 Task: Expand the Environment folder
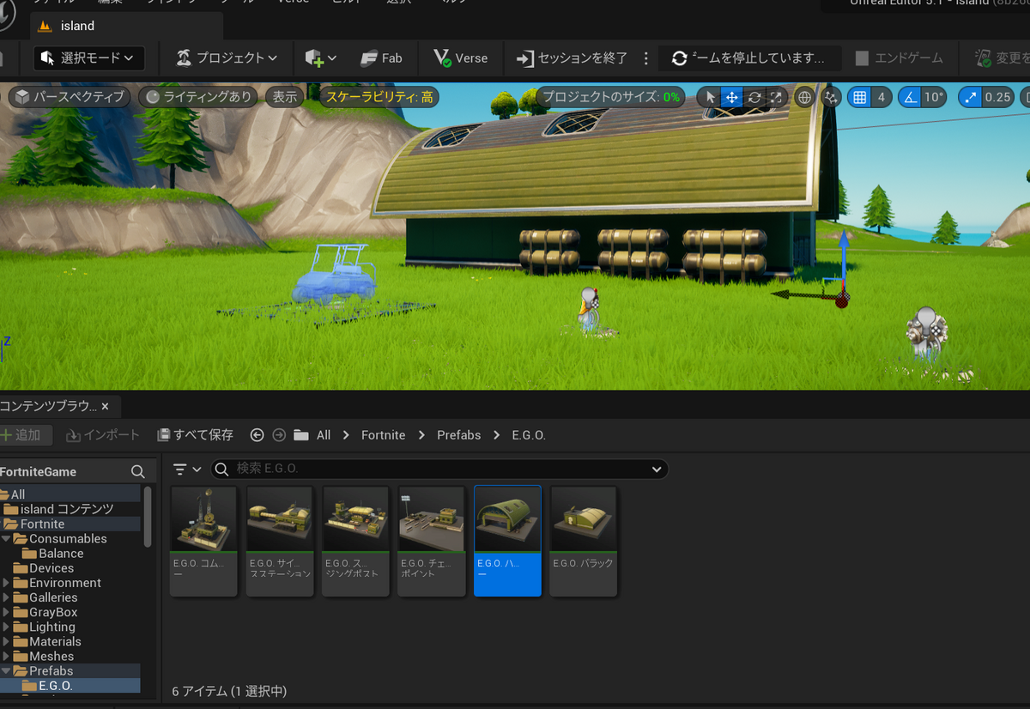coord(7,583)
